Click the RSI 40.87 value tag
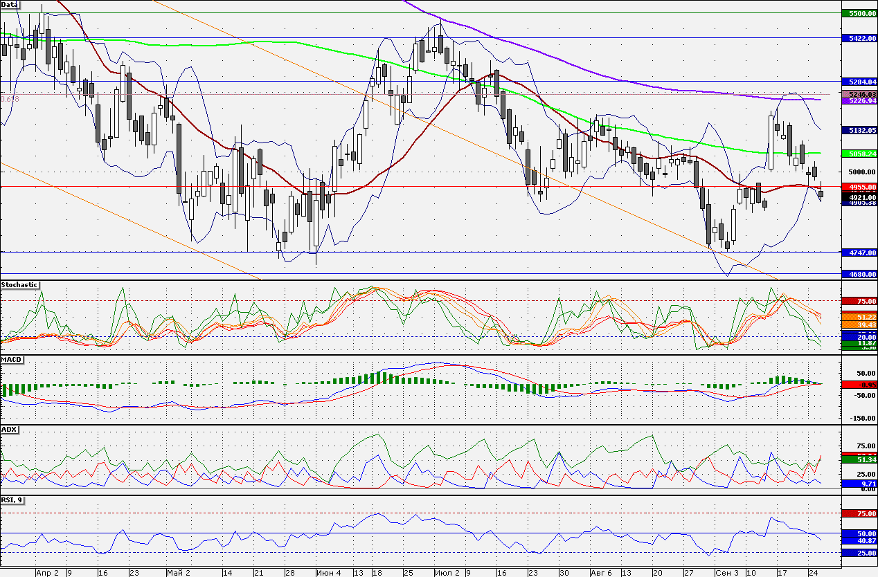Viewport: 878px width, 577px height. click(x=858, y=541)
